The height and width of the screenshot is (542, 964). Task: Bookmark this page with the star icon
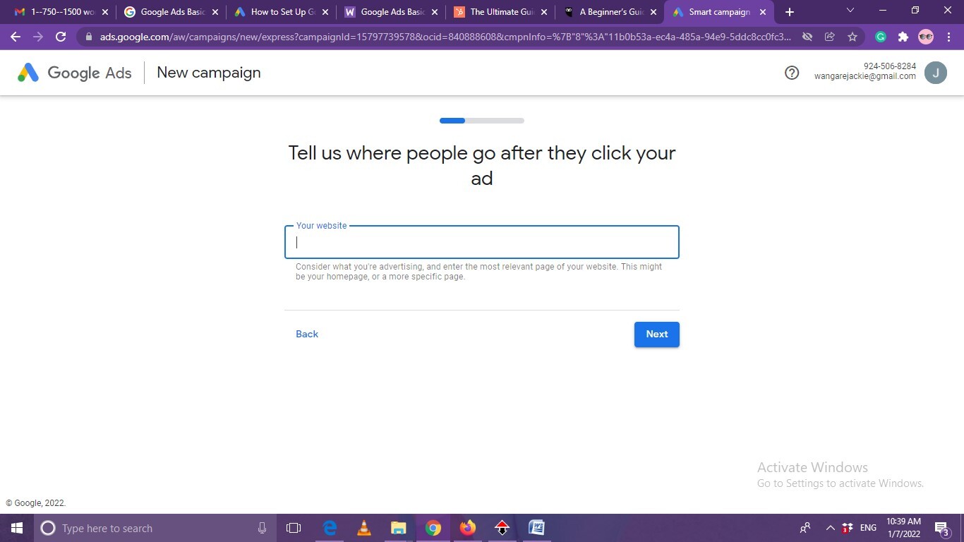point(852,37)
